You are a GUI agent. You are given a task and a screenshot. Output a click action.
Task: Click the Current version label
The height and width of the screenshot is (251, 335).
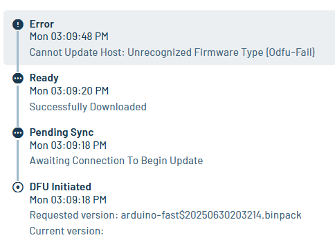66,231
